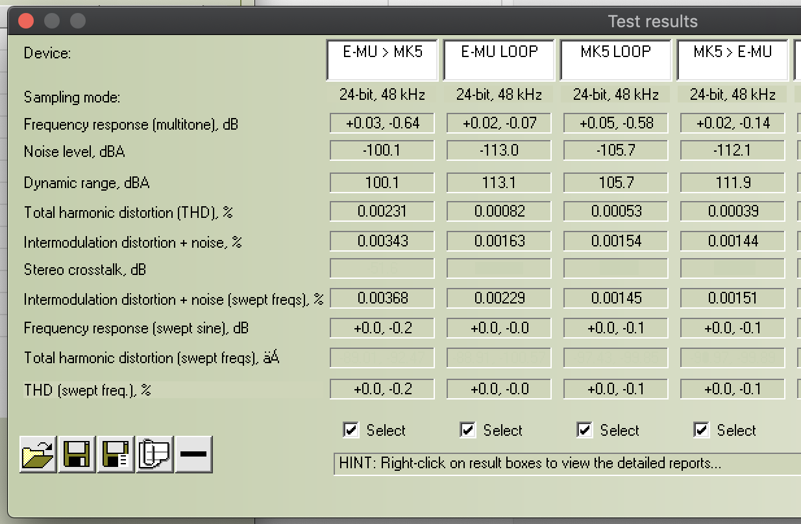Screen dimensions: 801x524
Task: Click swept IMD box 0.00229
Action: (499, 298)
